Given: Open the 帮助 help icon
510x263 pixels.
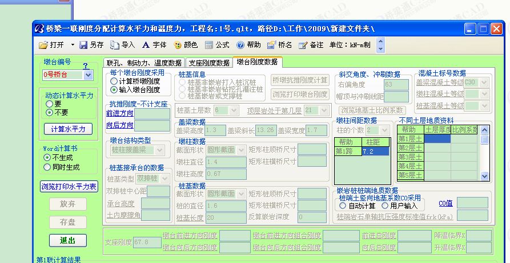Looking at the screenshot, I should click(248, 45).
